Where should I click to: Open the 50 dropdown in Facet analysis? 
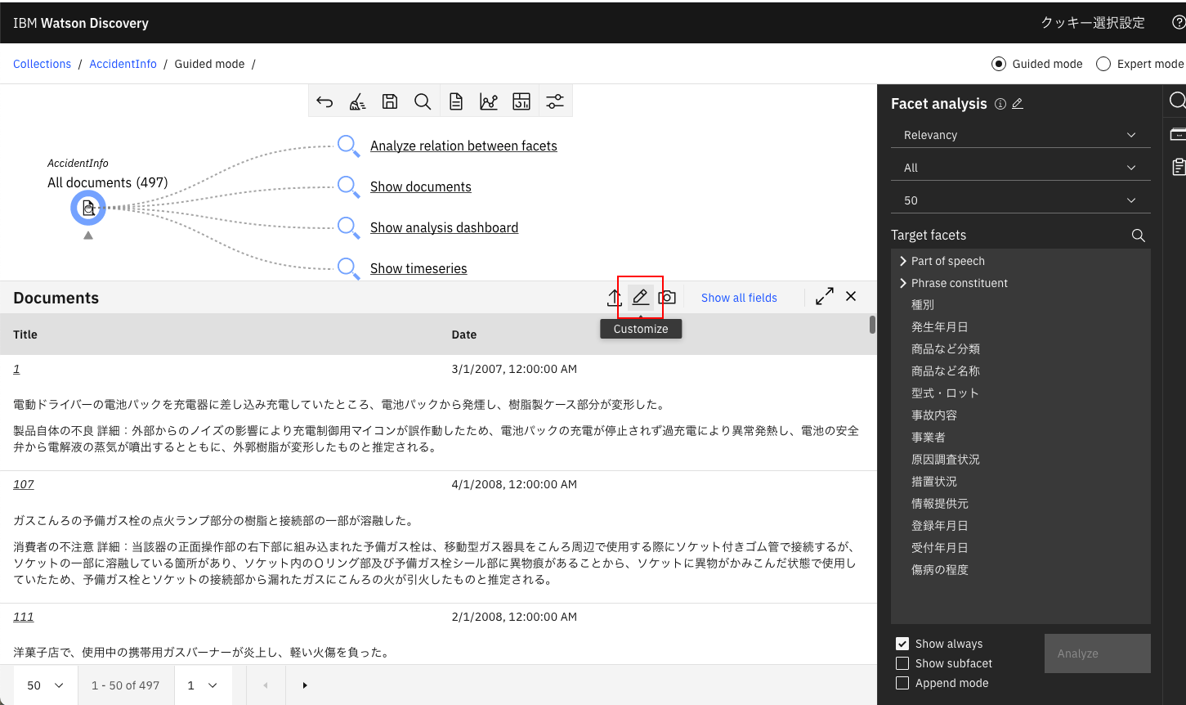tap(1021, 200)
